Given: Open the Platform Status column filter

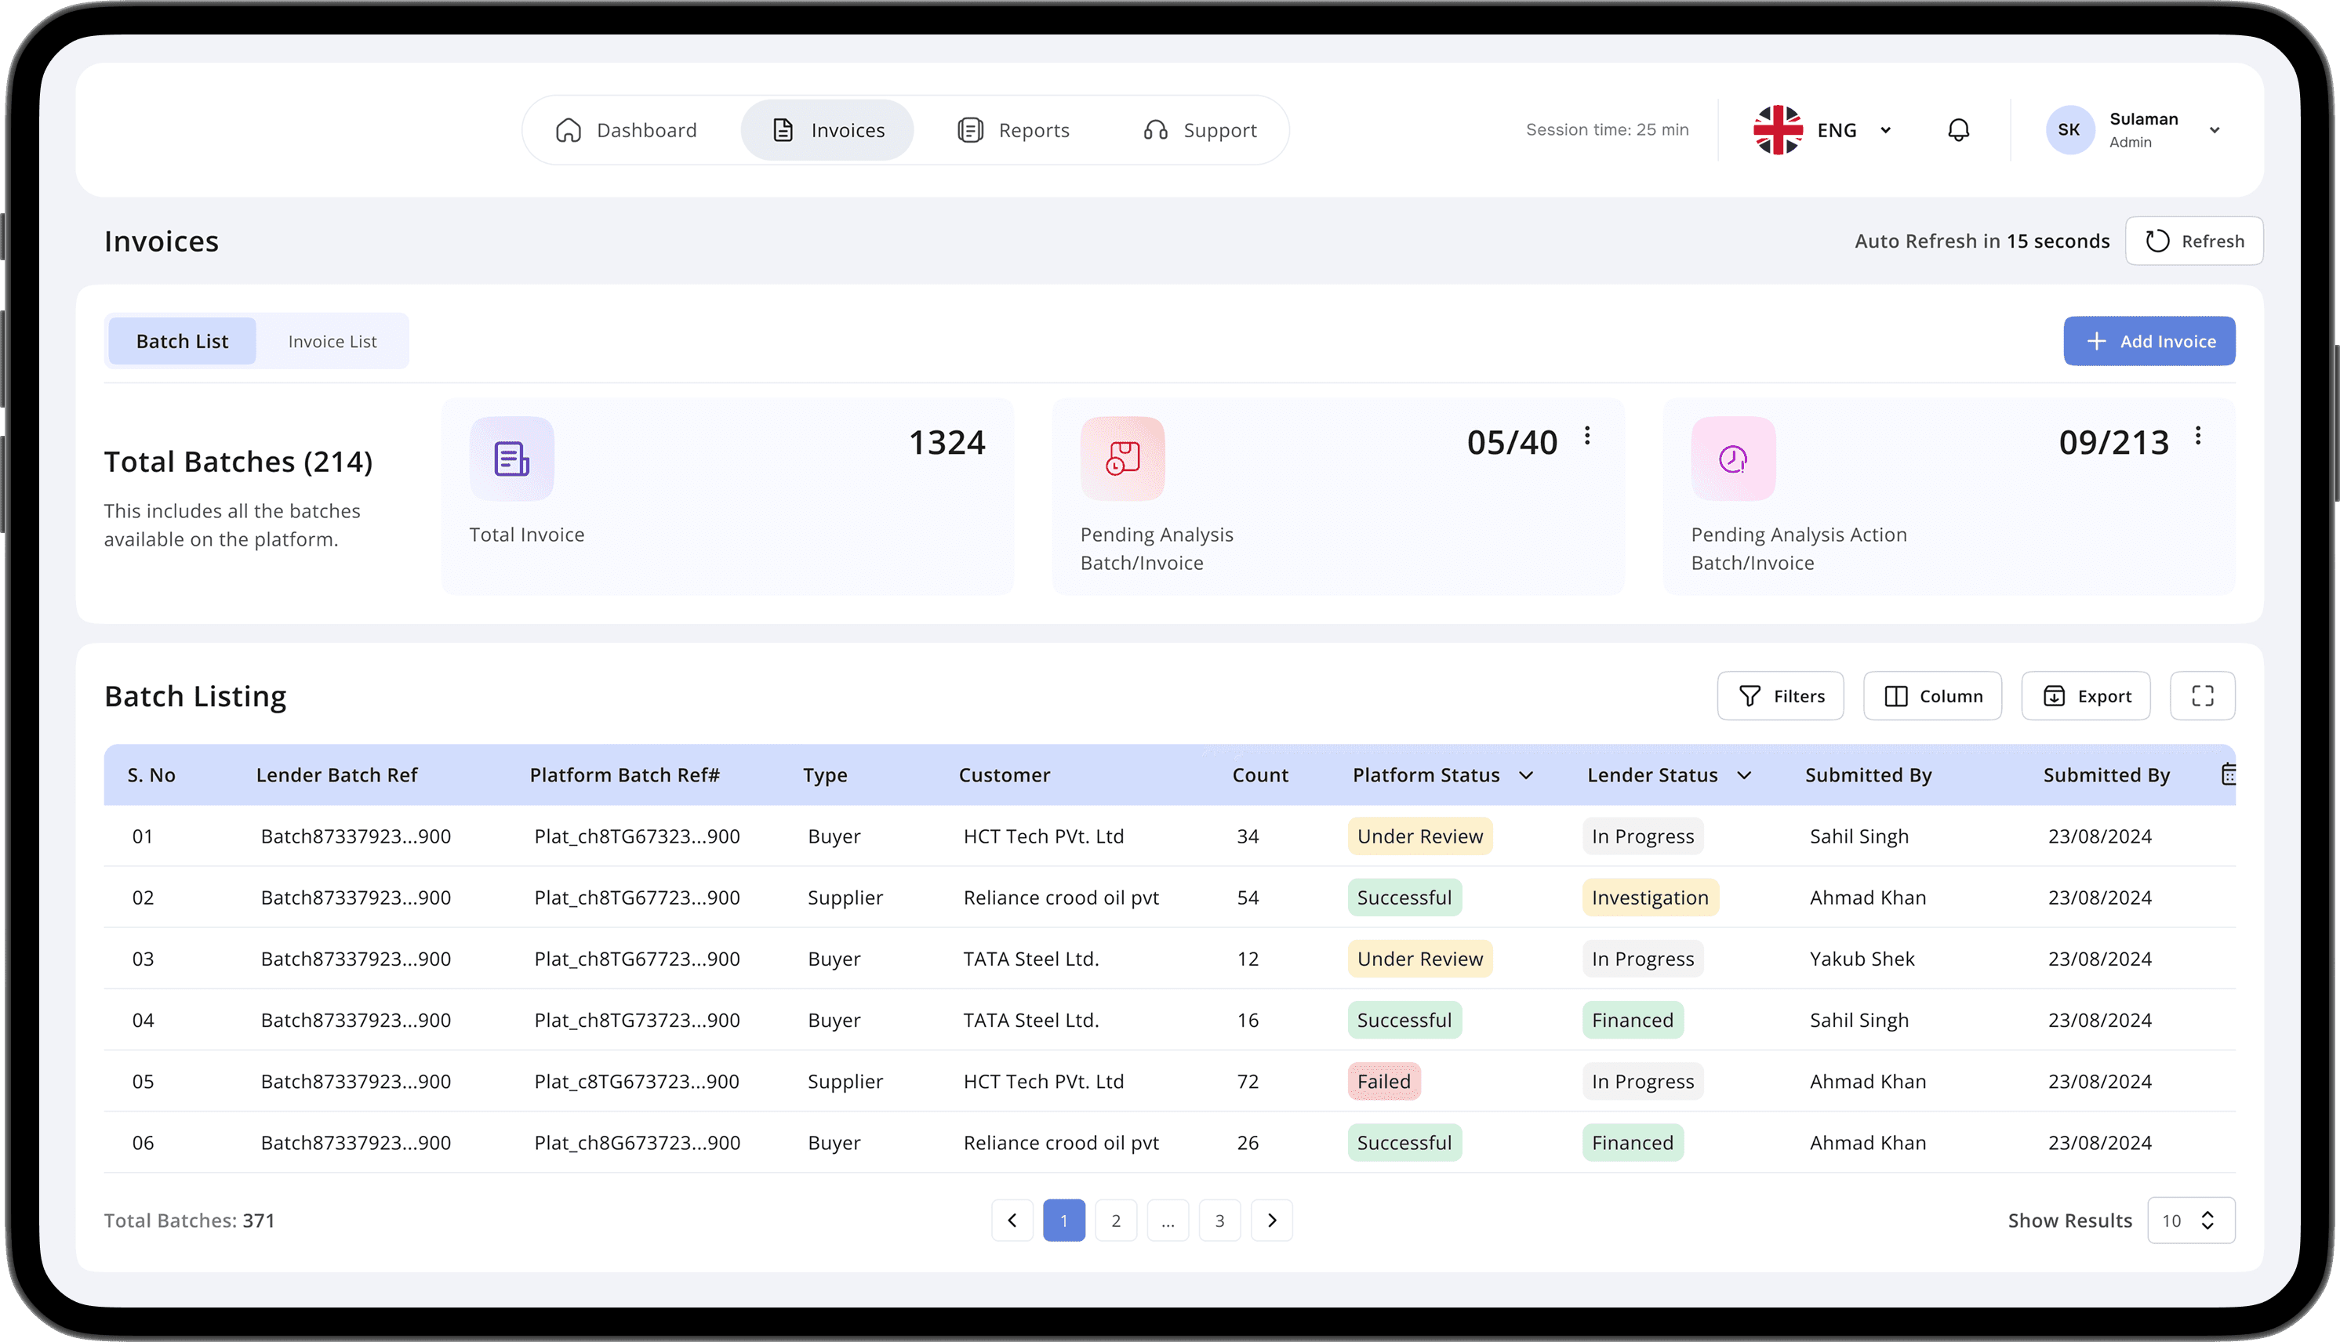Looking at the screenshot, I should 1526,775.
